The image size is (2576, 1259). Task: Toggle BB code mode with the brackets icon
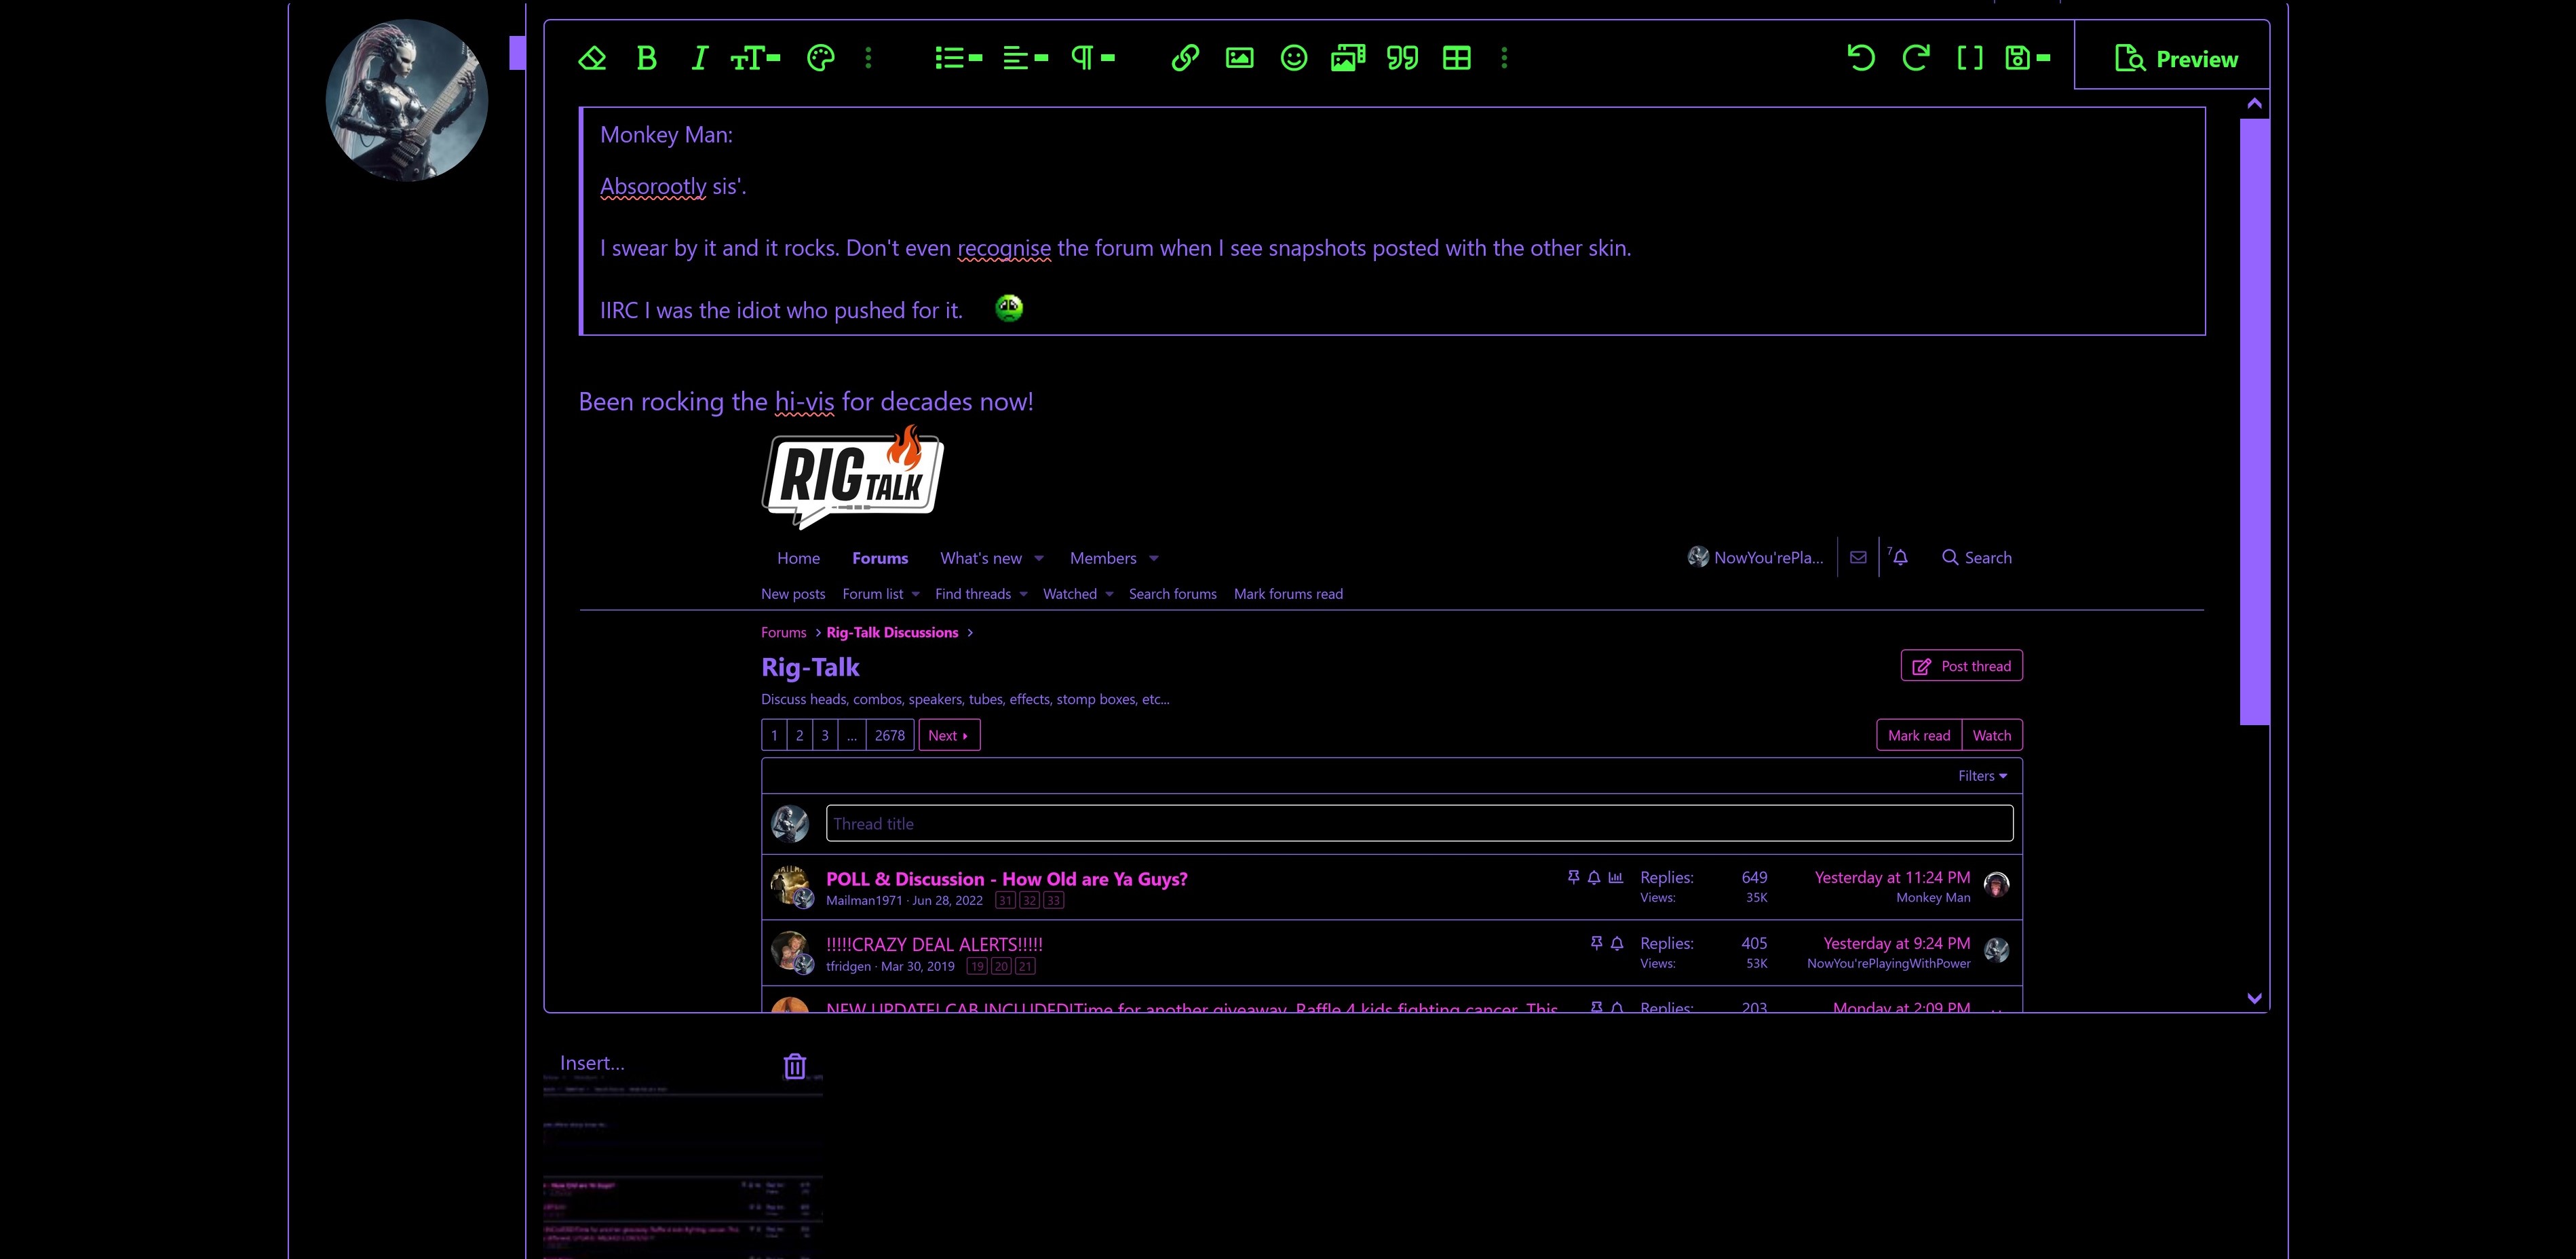point(1969,58)
